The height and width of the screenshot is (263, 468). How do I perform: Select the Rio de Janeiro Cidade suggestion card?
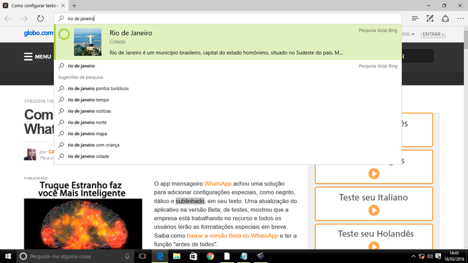pyautogui.click(x=228, y=42)
